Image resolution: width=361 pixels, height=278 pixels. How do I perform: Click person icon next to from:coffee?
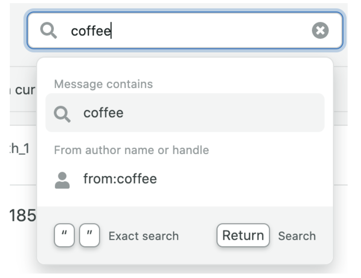tap(62, 180)
